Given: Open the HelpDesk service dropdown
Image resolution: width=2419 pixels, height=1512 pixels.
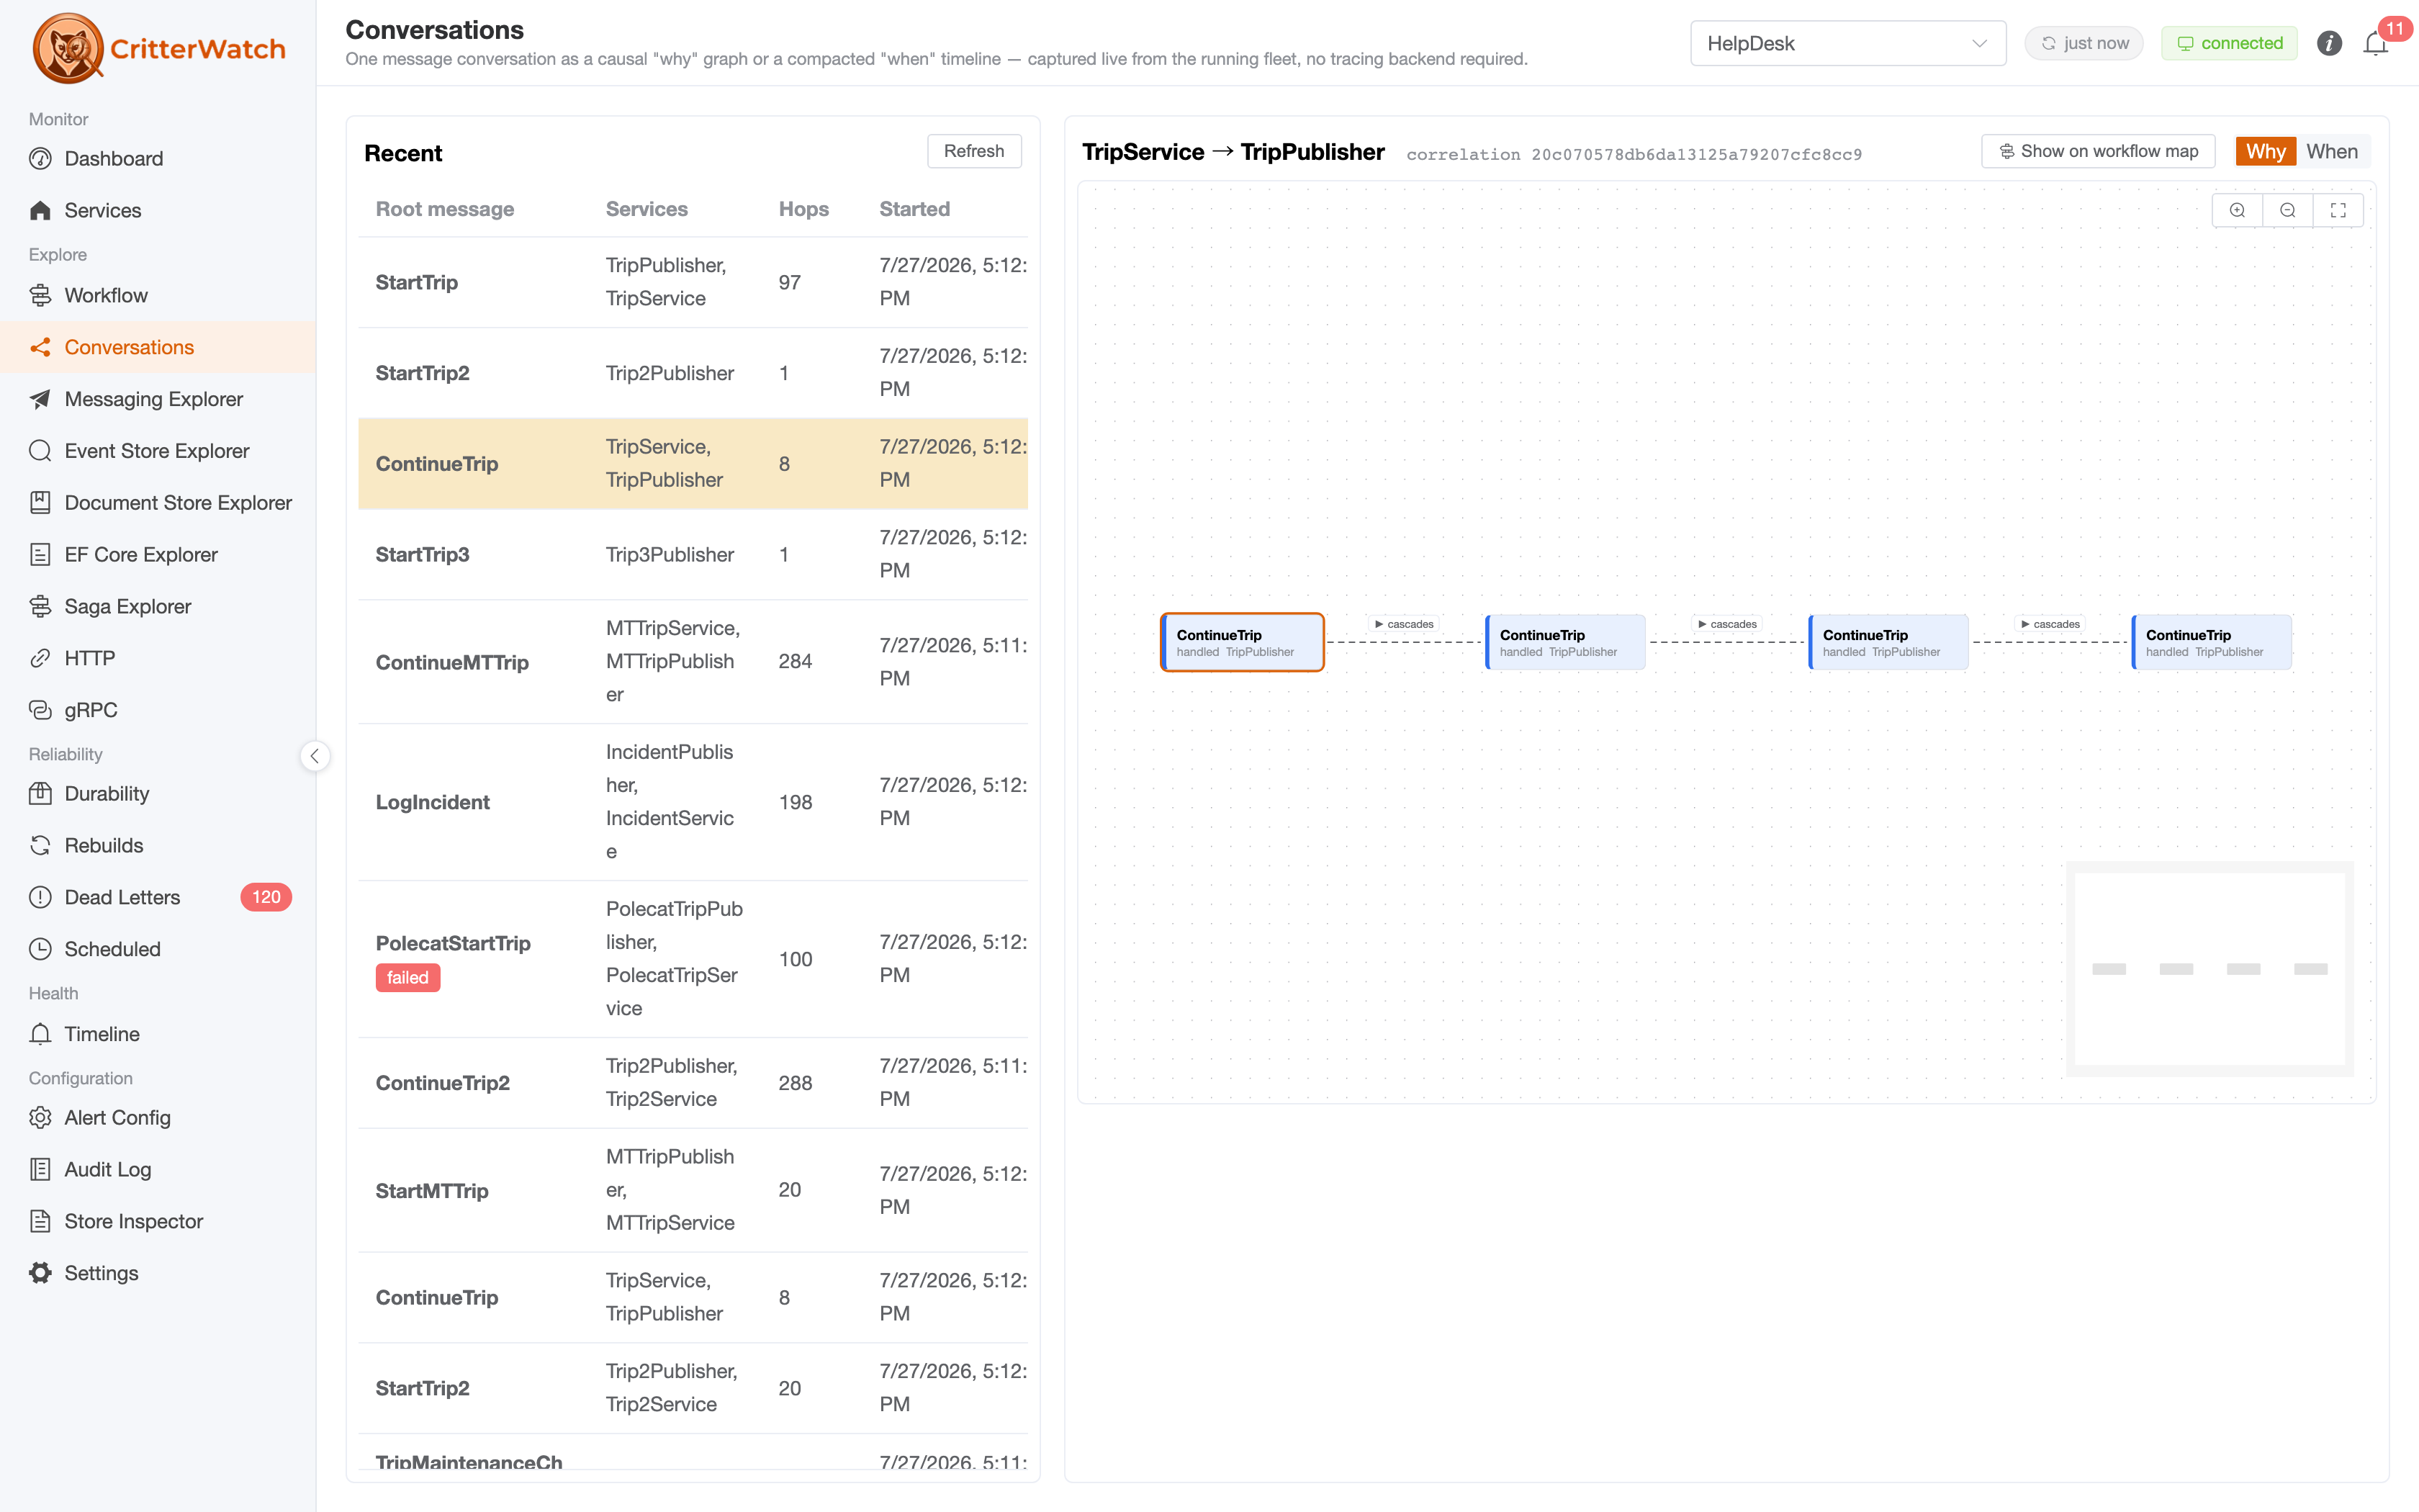Looking at the screenshot, I should 1847,43.
